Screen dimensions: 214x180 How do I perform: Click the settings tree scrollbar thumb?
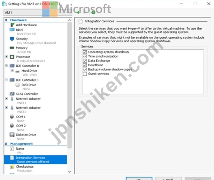pyautogui.click(x=70, y=85)
